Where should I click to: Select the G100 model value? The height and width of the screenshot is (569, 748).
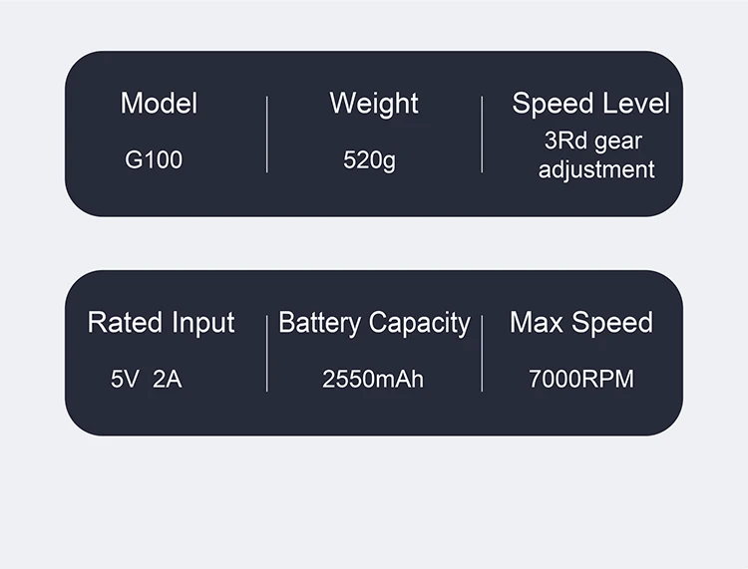[154, 159]
